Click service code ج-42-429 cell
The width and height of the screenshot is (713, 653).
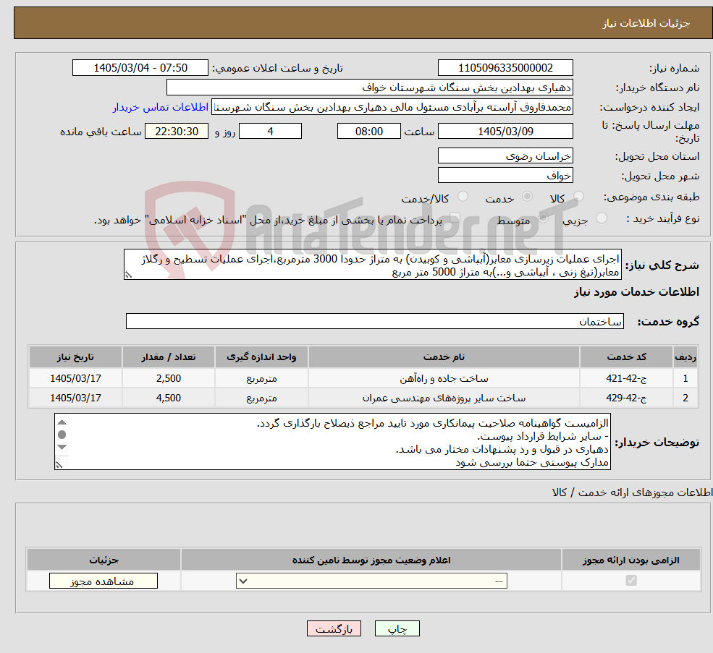(x=626, y=398)
